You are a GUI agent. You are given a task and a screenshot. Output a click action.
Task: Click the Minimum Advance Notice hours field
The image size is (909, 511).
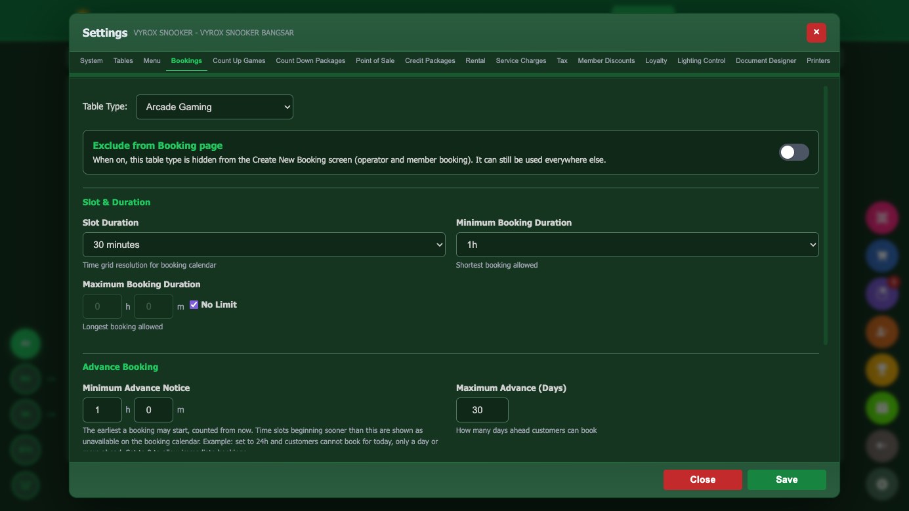tap(102, 410)
